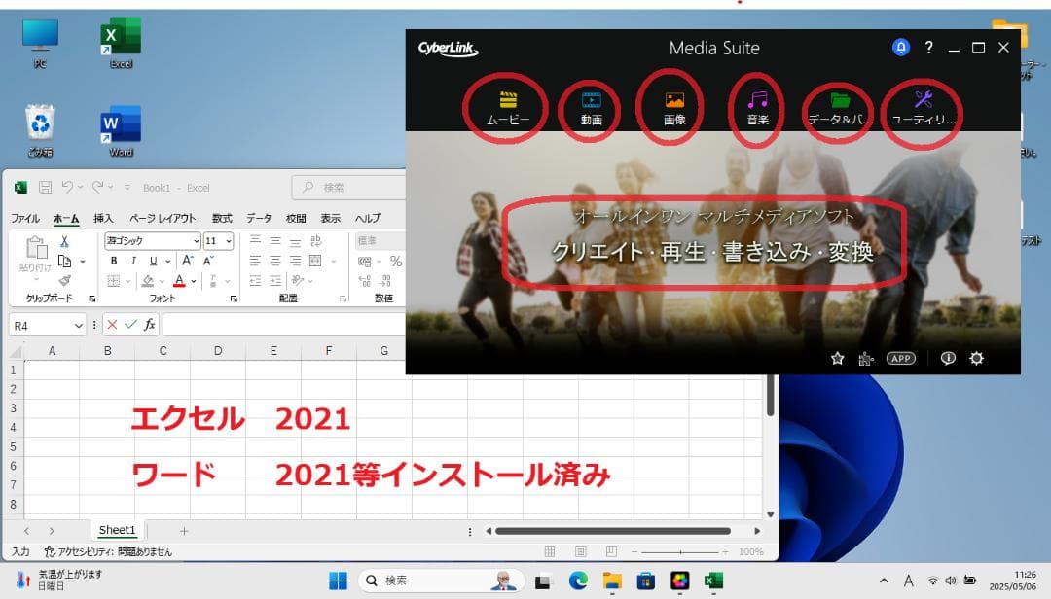Click the puzzle-piece plugin icon in Media Suite
Image resolution: width=1051 pixels, height=599 pixels.
click(865, 359)
